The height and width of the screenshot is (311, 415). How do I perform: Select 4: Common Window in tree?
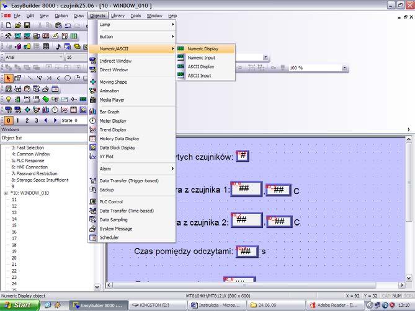pyautogui.click(x=30, y=154)
